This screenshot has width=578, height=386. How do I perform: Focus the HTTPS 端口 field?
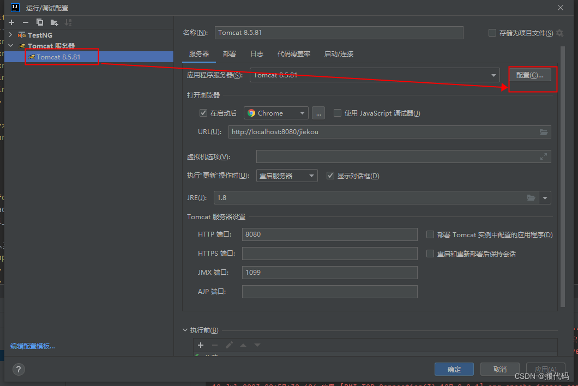tap(329, 254)
